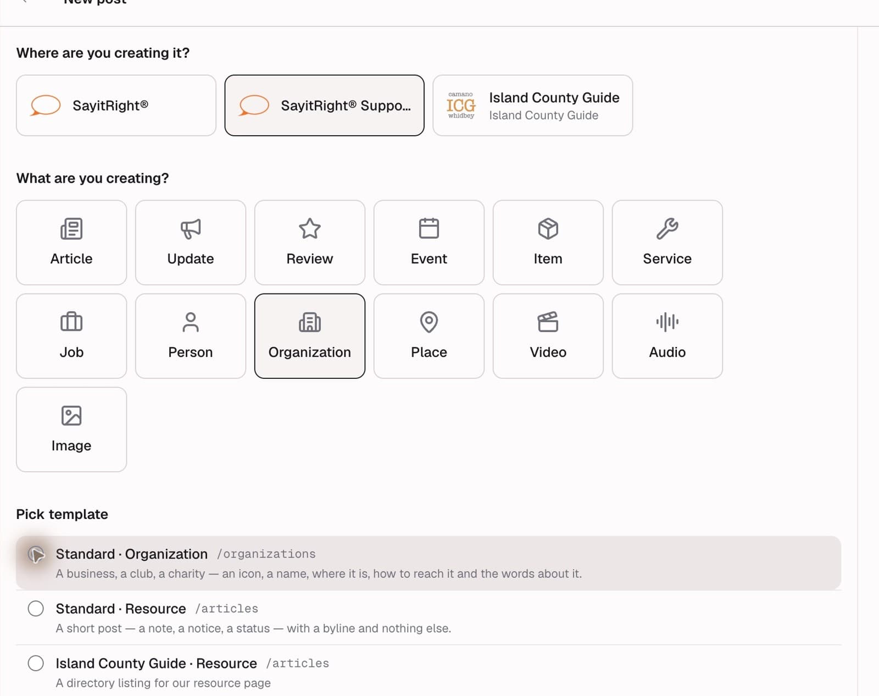Click the Standard · Resource template title
The image size is (879, 696).
coord(121,609)
